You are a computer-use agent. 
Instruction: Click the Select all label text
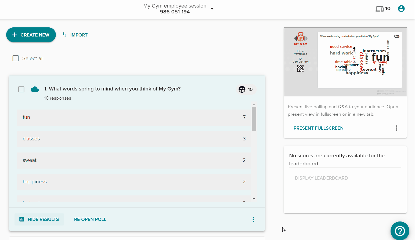click(x=33, y=58)
